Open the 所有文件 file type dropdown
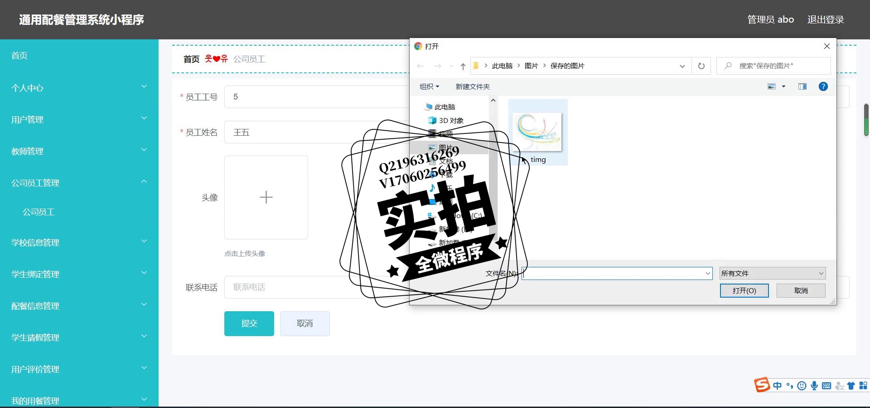 click(x=773, y=273)
